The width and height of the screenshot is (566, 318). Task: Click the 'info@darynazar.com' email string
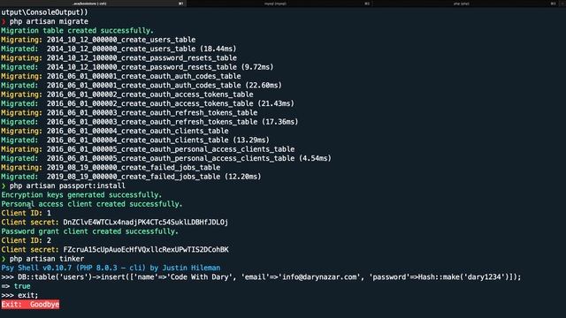tap(319, 277)
